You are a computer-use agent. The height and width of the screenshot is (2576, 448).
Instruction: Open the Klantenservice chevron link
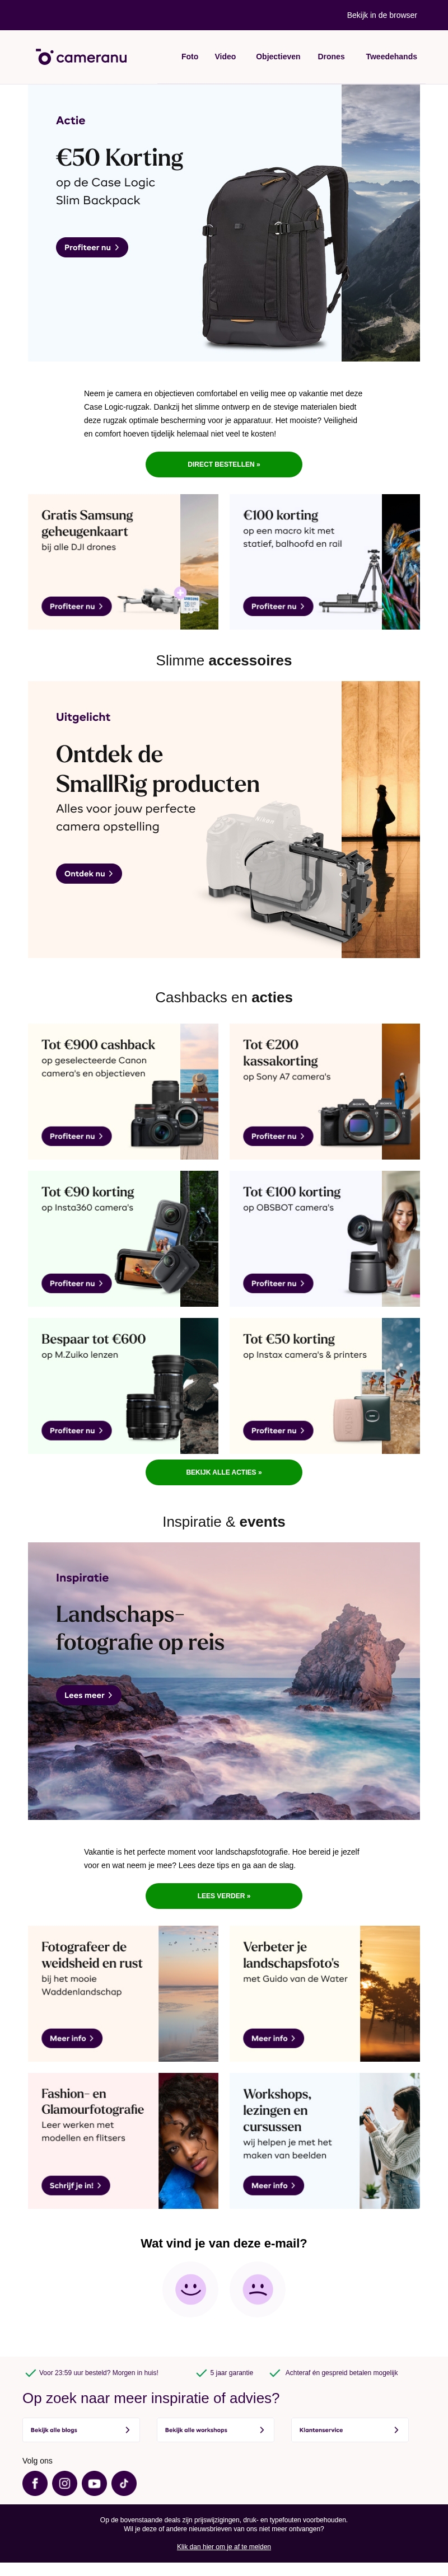click(350, 2429)
